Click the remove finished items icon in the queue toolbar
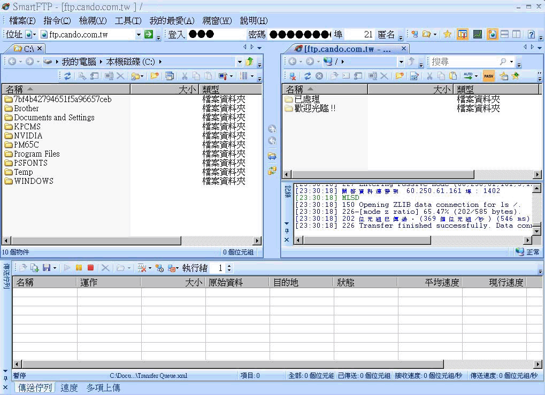The width and height of the screenshot is (545, 395). click(x=141, y=267)
